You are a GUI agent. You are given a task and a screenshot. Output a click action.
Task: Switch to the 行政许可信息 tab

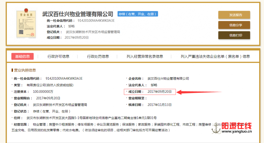[x=58, y=57]
